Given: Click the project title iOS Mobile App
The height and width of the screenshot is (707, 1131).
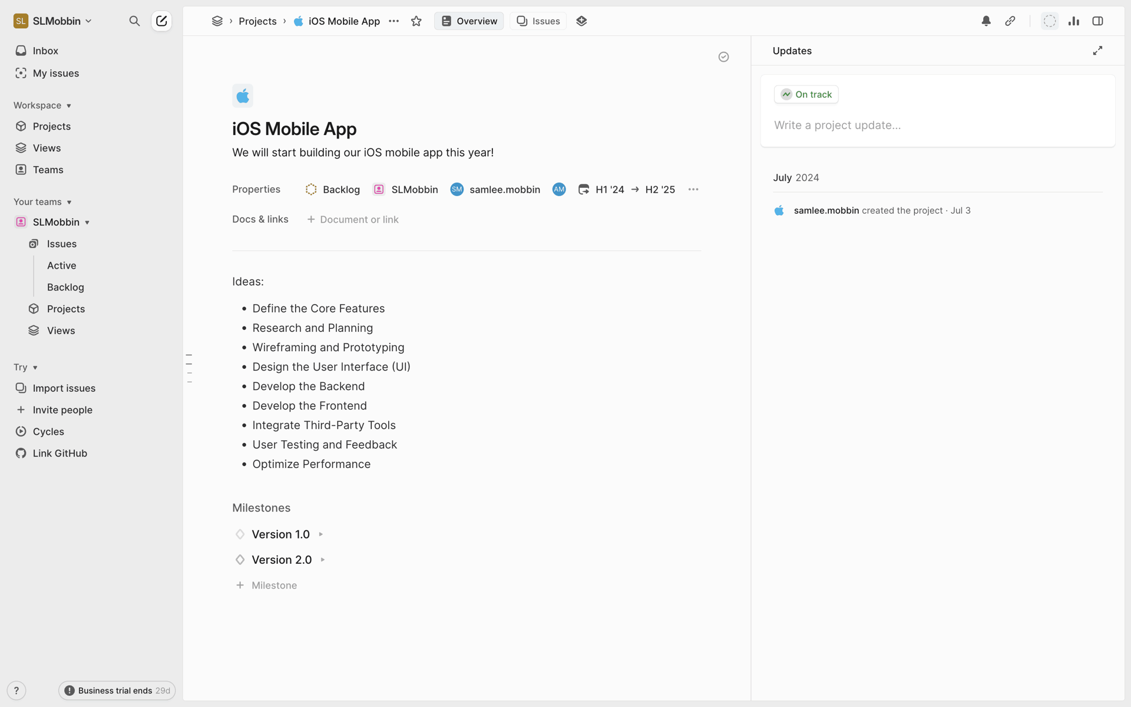Looking at the screenshot, I should coord(294,129).
